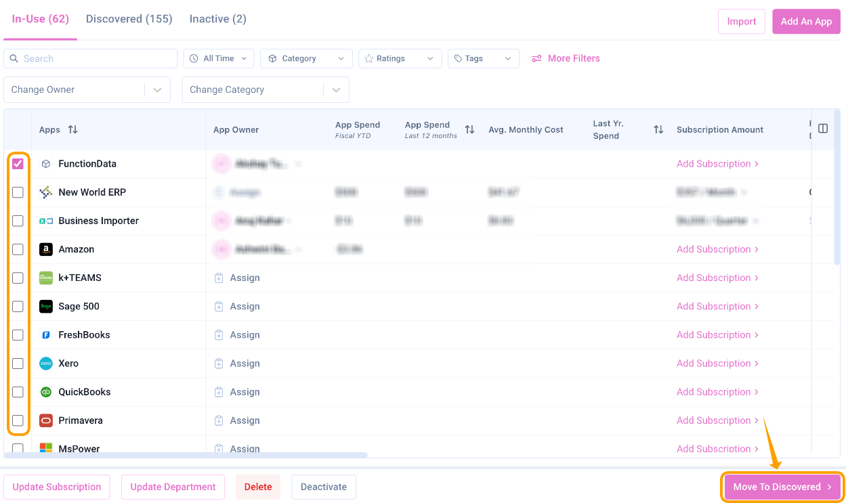Check the Primavera row checkbox
Image resolution: width=846 pixels, height=503 pixels.
[18, 420]
